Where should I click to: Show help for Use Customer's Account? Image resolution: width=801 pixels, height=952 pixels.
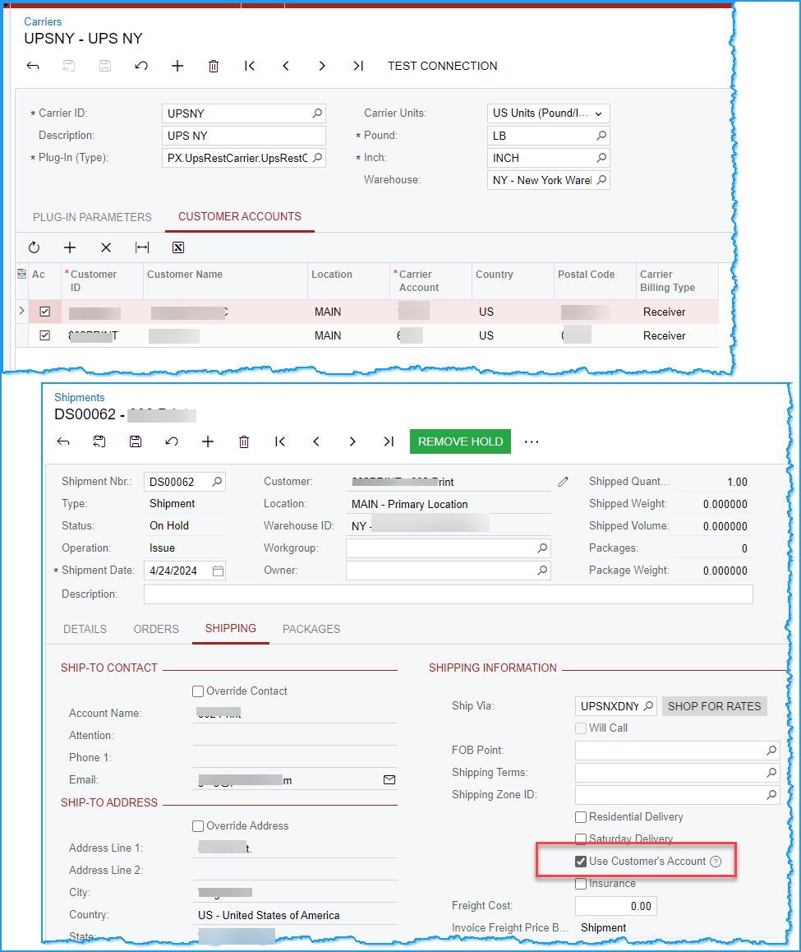(x=716, y=862)
